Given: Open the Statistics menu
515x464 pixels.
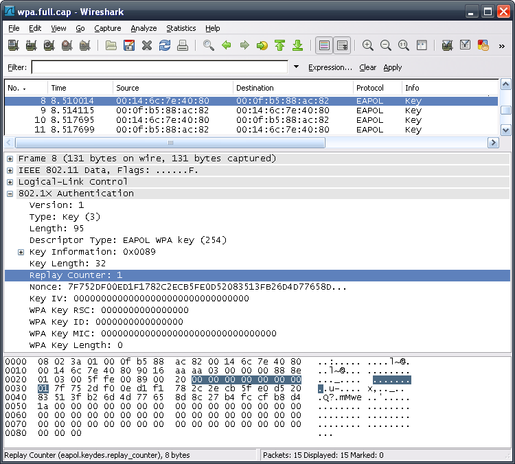Looking at the screenshot, I should pyautogui.click(x=181, y=29).
